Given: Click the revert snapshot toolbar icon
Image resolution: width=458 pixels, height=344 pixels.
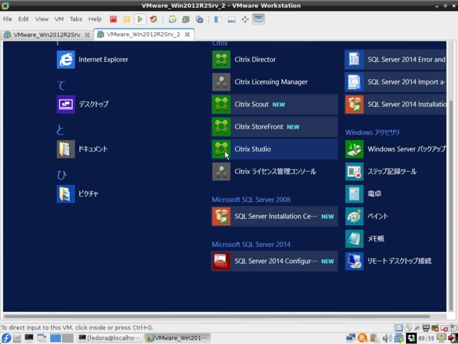Looking at the screenshot, I should (186, 19).
